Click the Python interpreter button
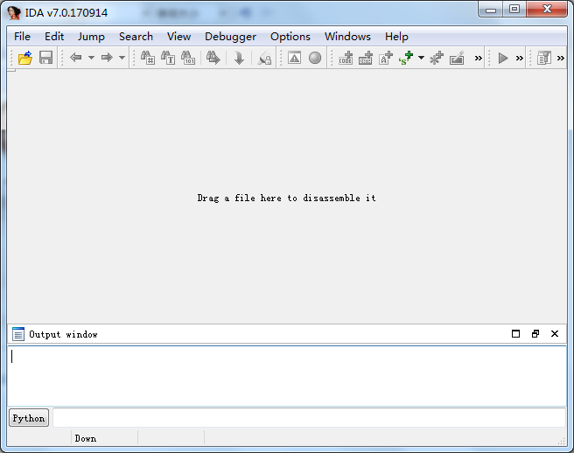Screen dimensions: 574x453 [x=29, y=418]
